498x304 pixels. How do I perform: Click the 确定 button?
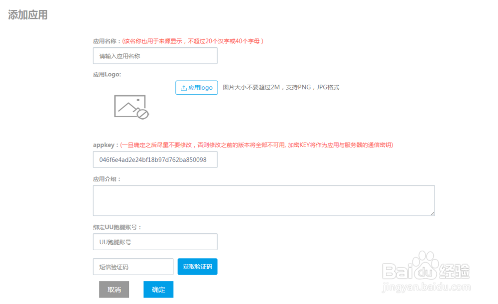point(158,290)
